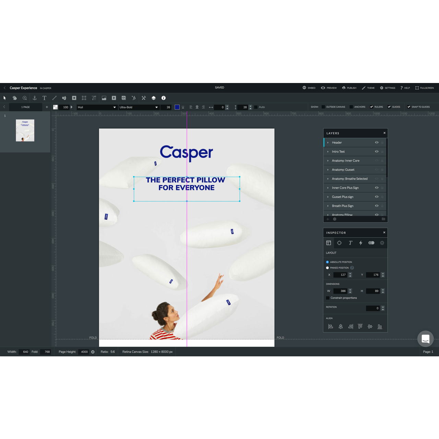This screenshot has width=439, height=439.
Task: Open the Layers toolbar icon
Action: coord(153,98)
